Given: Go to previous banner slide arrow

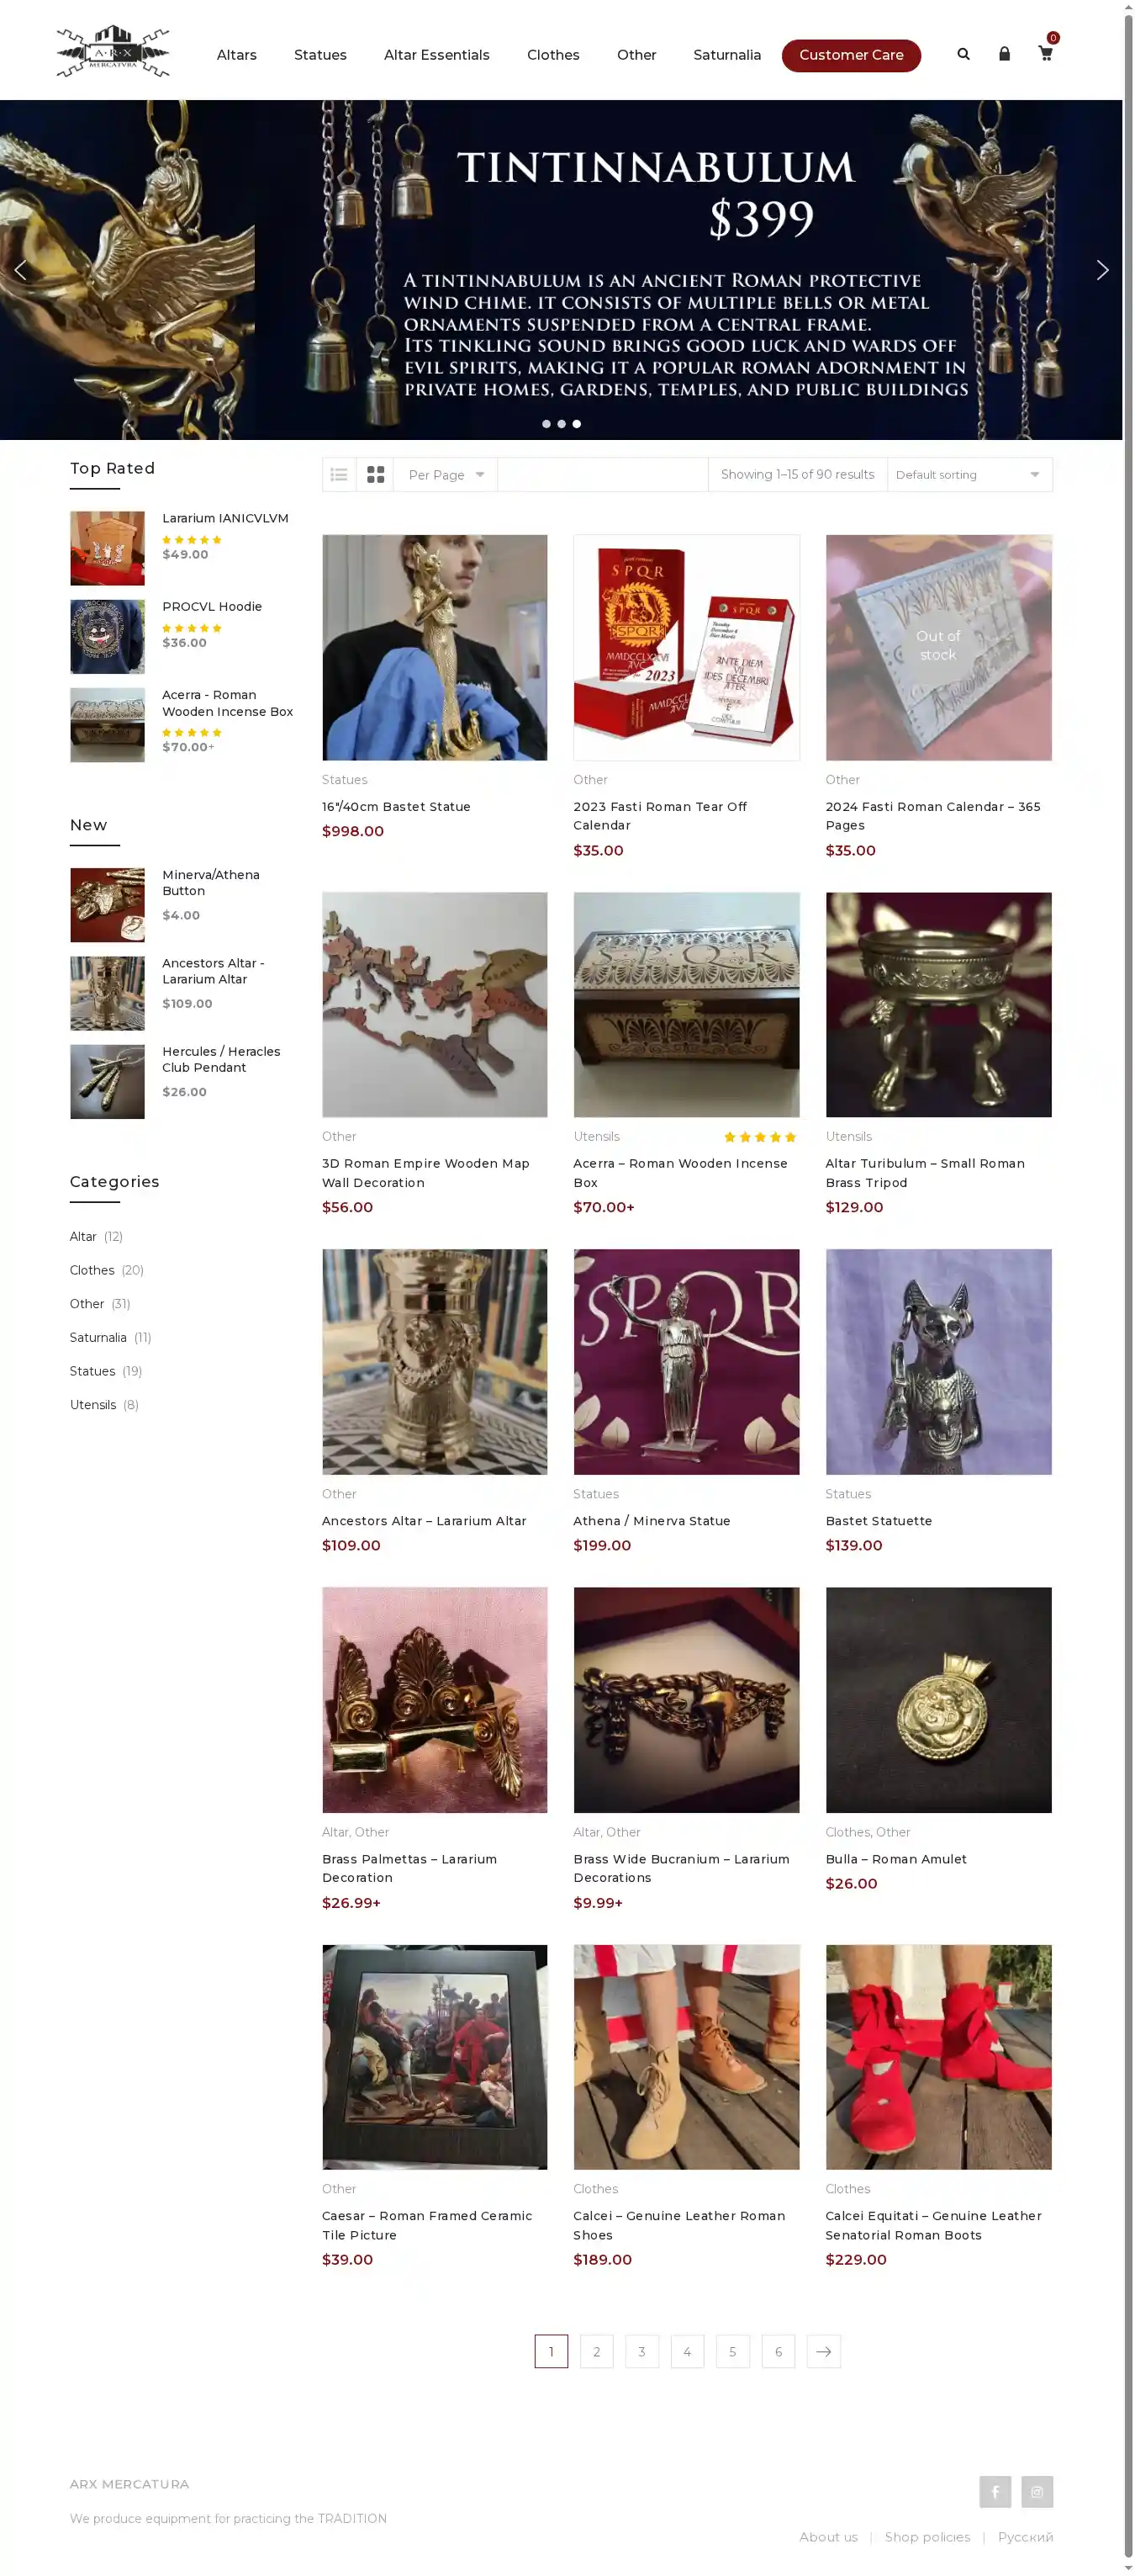Looking at the screenshot, I should (x=20, y=270).
